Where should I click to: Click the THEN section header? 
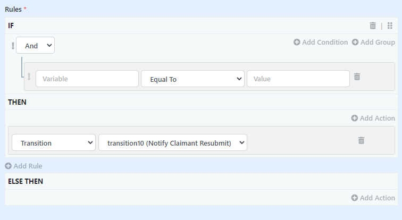tap(17, 102)
